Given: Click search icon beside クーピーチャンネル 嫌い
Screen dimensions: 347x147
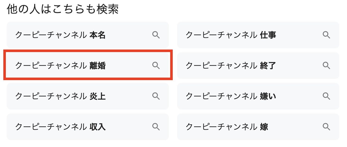Looking at the screenshot, I should point(326,96).
